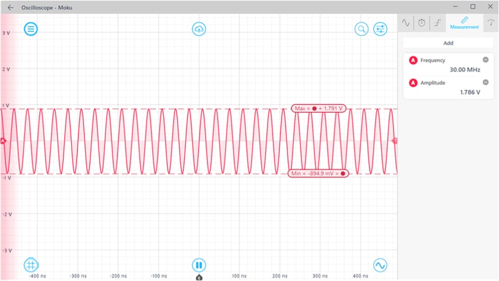Click the cloud upload share icon
This screenshot has width=499, height=281.
199,29
